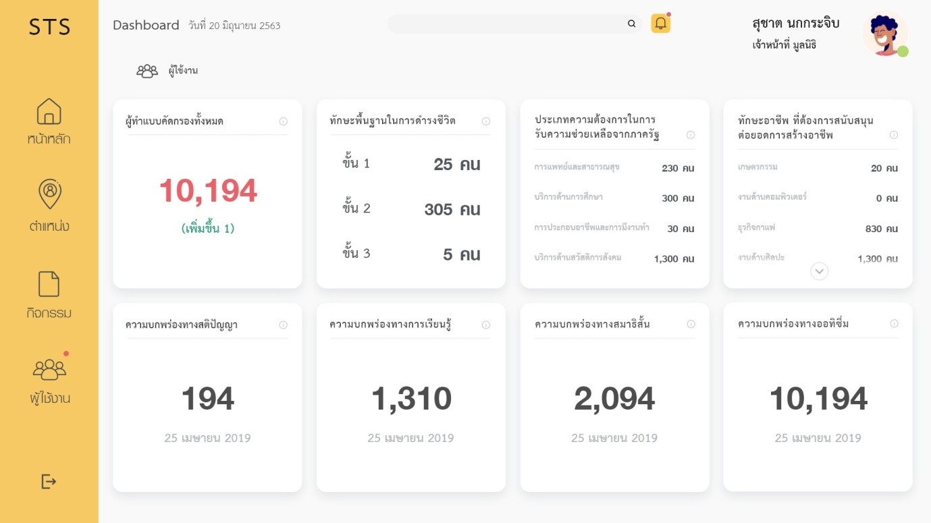Expand the ทักษะอาชีพ list with chevron

819,271
